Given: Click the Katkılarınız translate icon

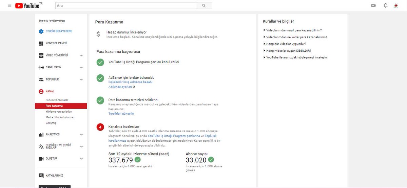Looking at the screenshot, I should coord(41,175).
